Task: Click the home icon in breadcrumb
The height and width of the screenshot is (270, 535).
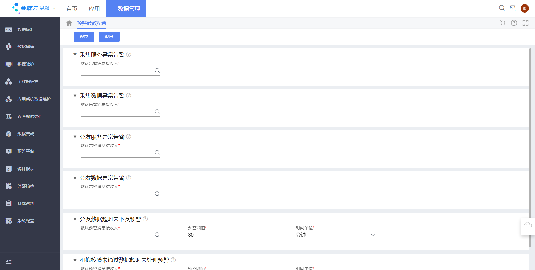Action: tap(69, 23)
